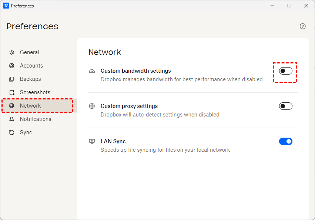Select the Sync preferences tab
Screen dimensions: 315x220
pyautogui.click(x=26, y=132)
